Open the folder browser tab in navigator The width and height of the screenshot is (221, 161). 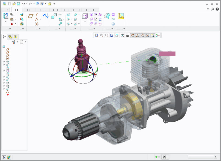(10, 37)
